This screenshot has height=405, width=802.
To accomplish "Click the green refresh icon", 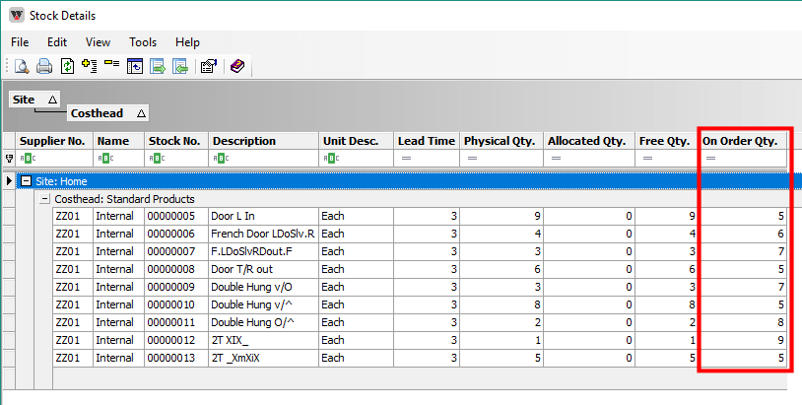I will pyautogui.click(x=67, y=67).
